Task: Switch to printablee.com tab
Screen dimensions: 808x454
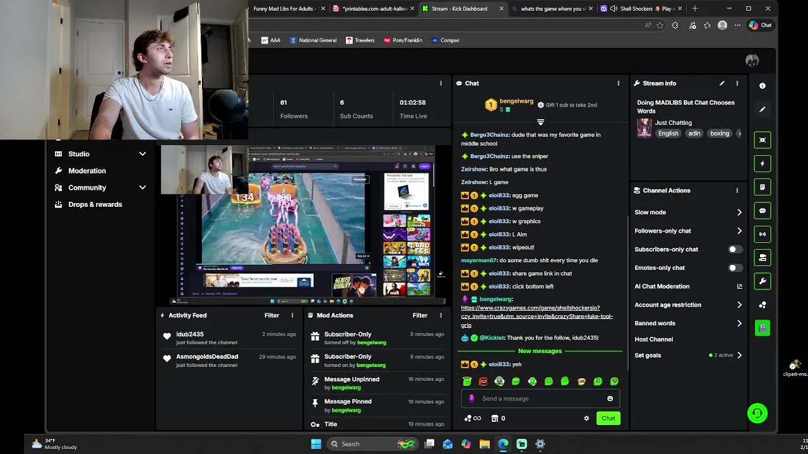Action: pos(374,9)
